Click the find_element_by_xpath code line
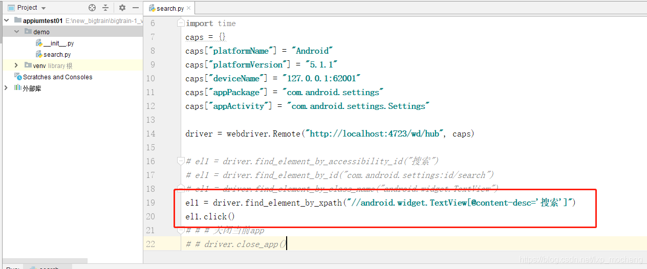Screen dimensions: 647x269 point(381,203)
